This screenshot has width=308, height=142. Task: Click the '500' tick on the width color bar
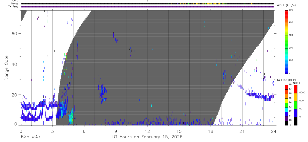click(x=291, y=10)
